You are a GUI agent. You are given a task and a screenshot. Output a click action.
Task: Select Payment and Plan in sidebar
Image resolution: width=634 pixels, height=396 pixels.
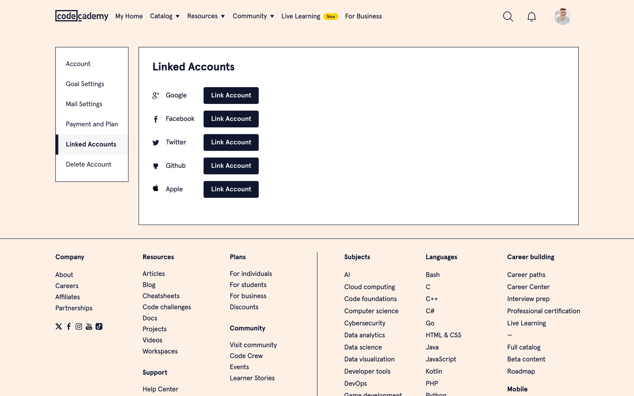(92, 124)
